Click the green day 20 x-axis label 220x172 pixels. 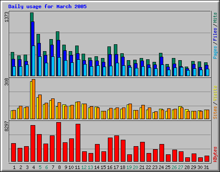(x=135, y=167)
